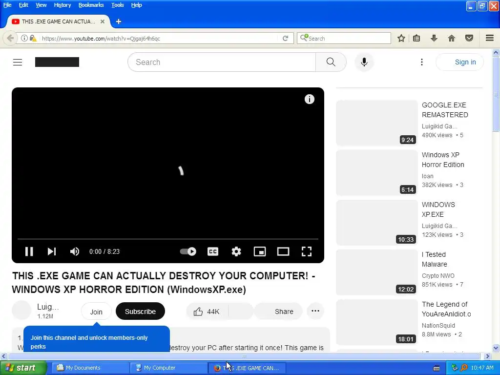Open The Legend of YouAreAnIdiot video
The image size is (500, 375).
(446, 309)
